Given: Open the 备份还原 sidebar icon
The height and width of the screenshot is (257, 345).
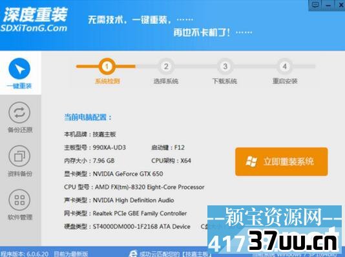Looking at the screenshot, I should coord(19,112).
